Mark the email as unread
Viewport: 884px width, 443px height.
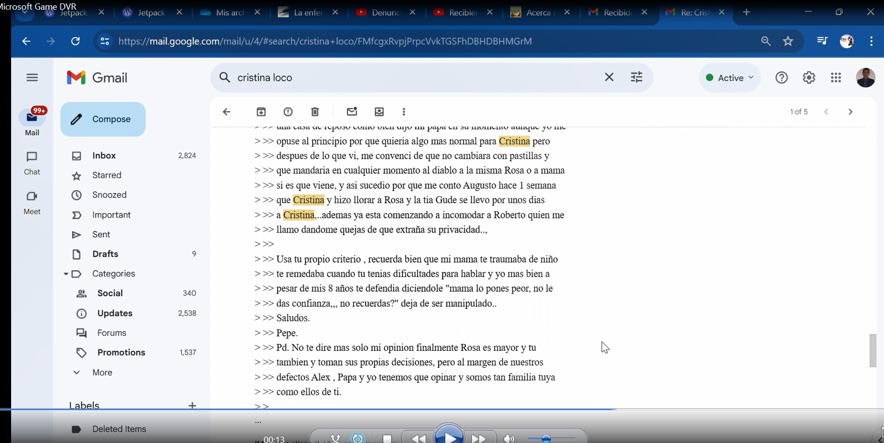(x=352, y=112)
